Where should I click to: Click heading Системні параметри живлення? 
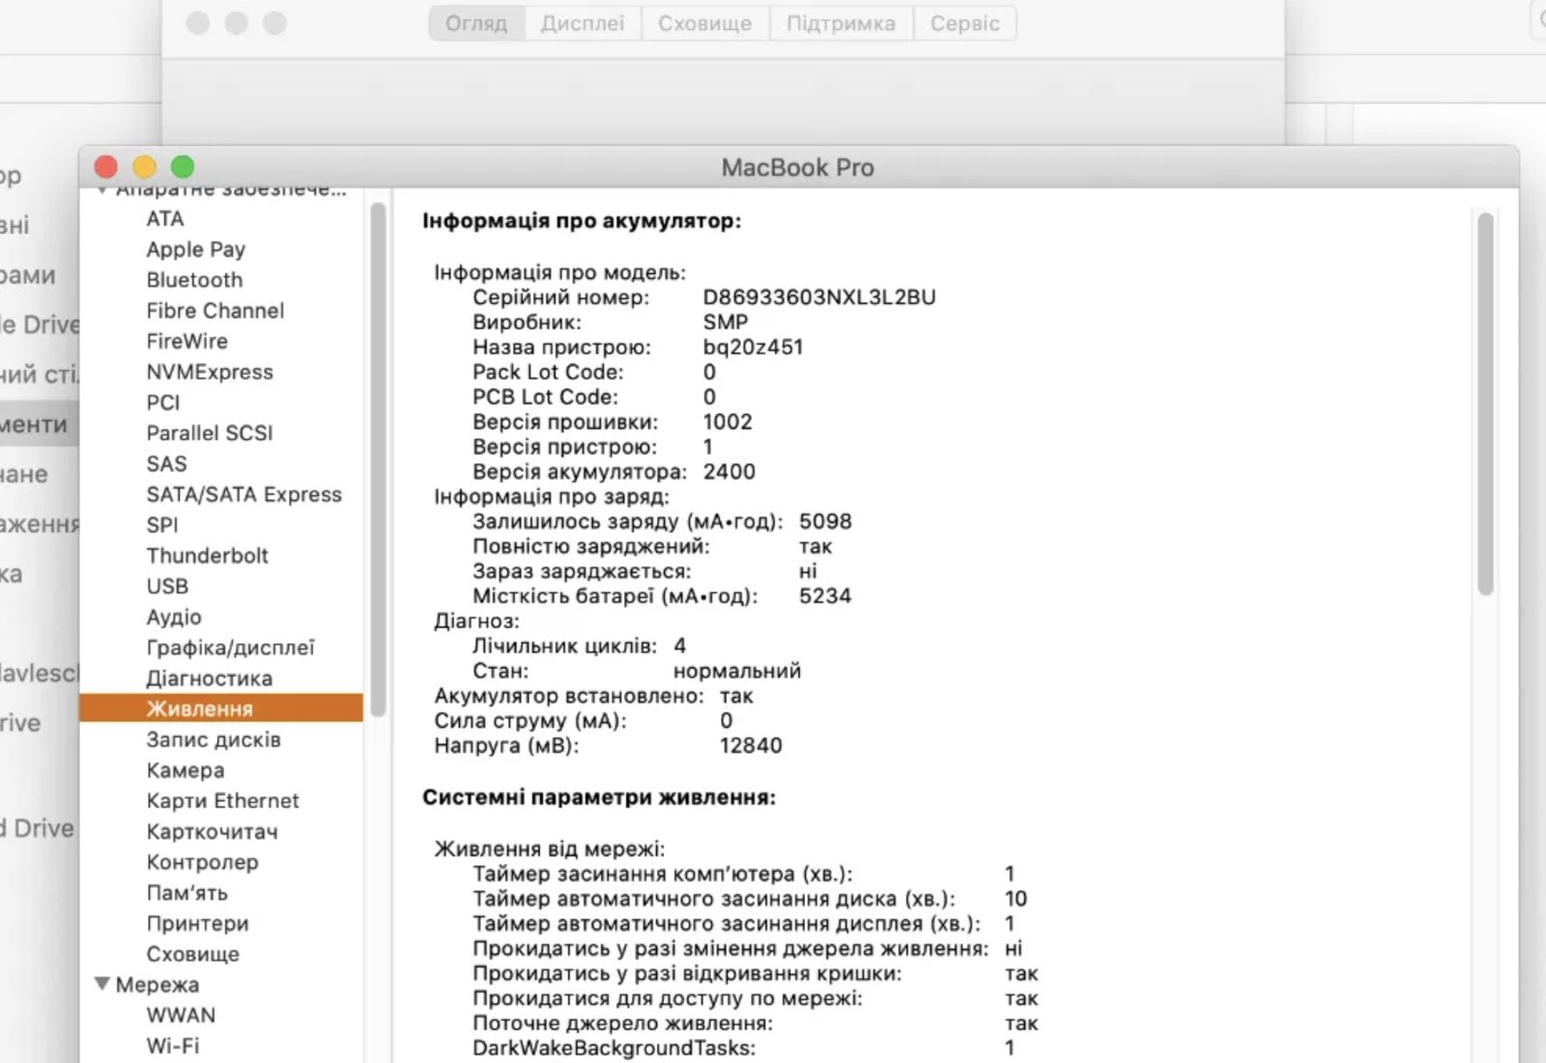tap(599, 797)
